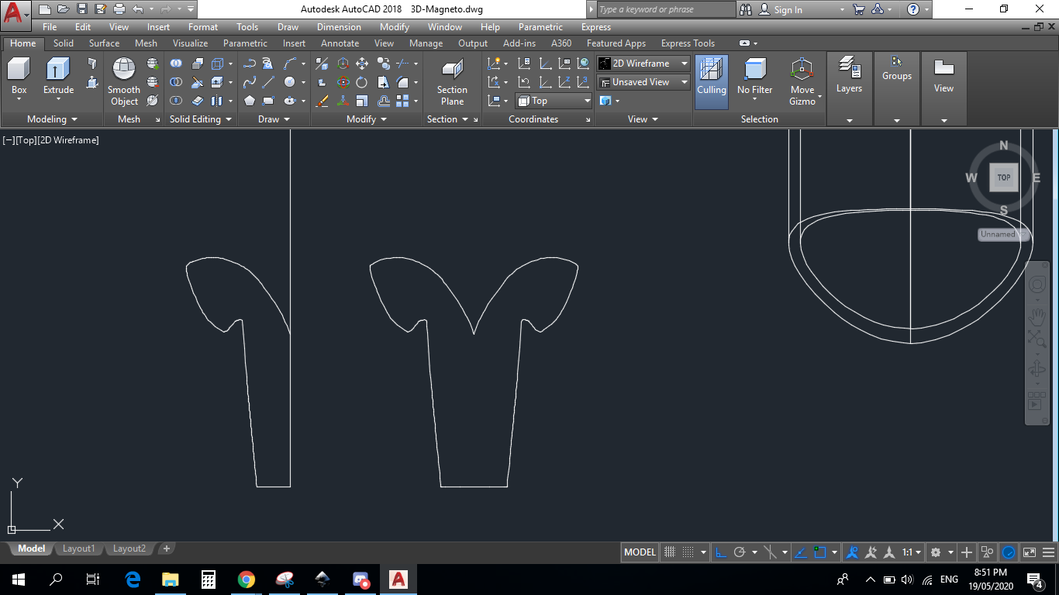The image size is (1059, 595).
Task: Toggle annotation objects visibility
Action: (853, 552)
